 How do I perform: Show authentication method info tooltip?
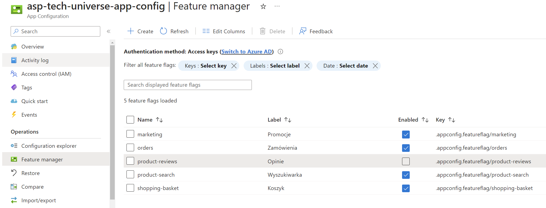pyautogui.click(x=280, y=52)
